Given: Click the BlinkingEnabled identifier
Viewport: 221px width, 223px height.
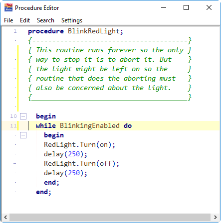Looking at the screenshot, I should point(90,126).
